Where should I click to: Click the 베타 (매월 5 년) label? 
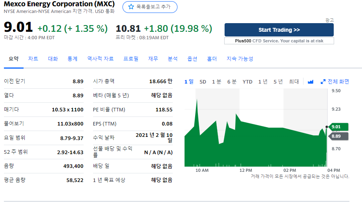111,95
